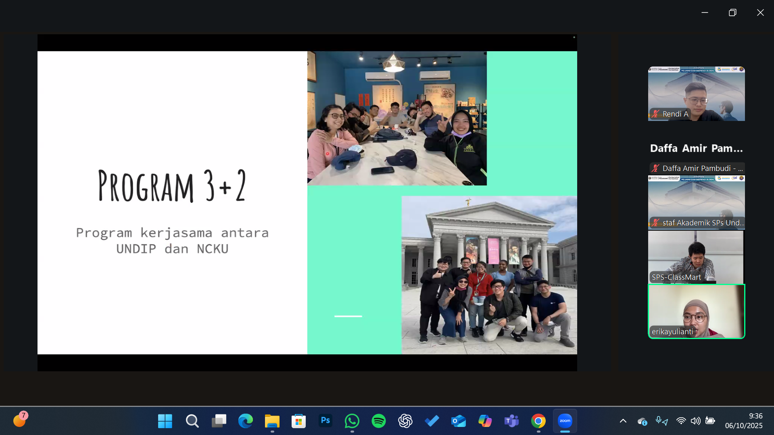Expand the hidden system tray icons chevron
774x435 pixels.
pyautogui.click(x=623, y=421)
